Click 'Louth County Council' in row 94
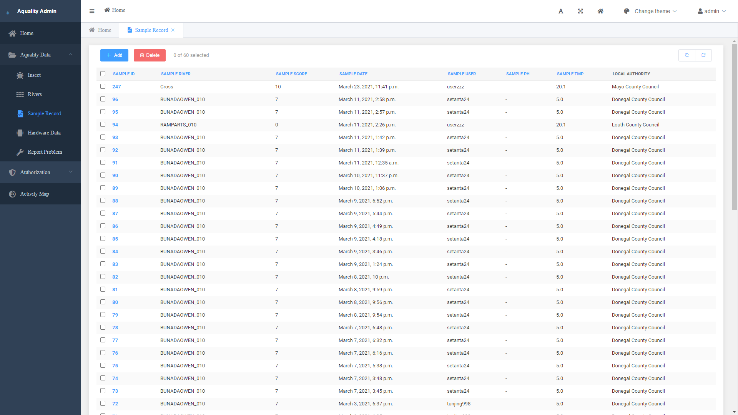The height and width of the screenshot is (415, 738). pyautogui.click(x=635, y=125)
